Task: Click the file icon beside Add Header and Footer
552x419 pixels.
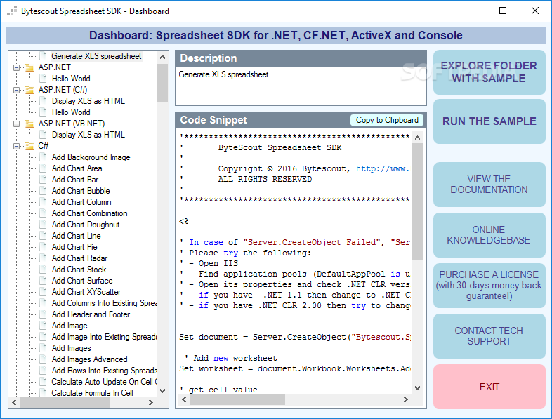Action: [x=43, y=314]
